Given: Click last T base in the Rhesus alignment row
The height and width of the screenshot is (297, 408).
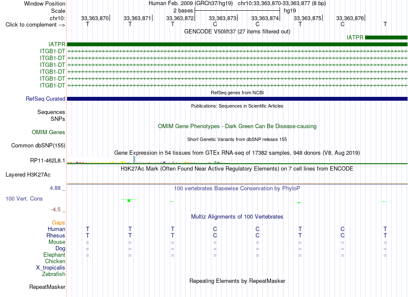Looking at the screenshot, I should (x=385, y=235).
